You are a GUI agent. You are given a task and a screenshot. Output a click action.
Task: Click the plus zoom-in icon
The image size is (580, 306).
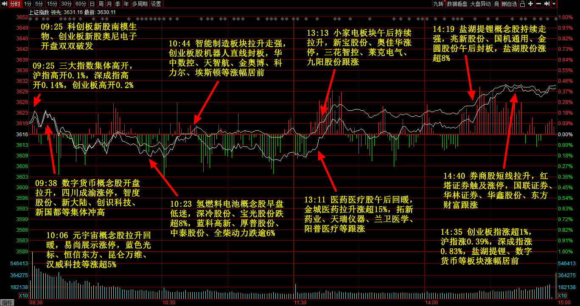[531, 4]
